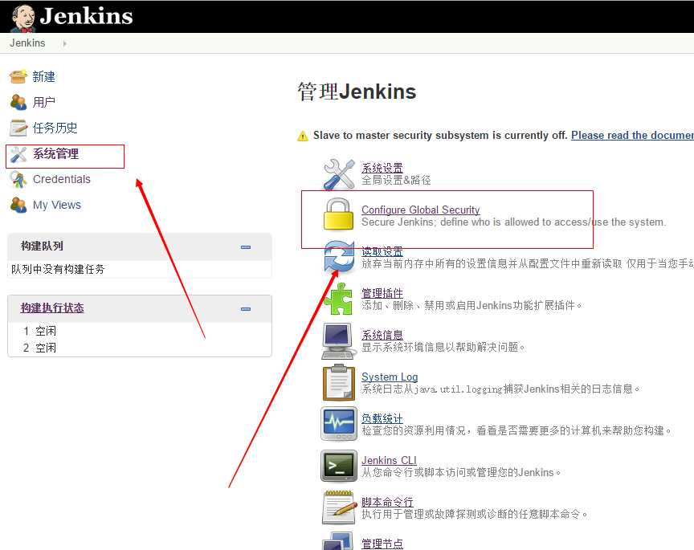Screen dimensions: 694x550
Task: Open the System Log link
Action: (390, 377)
